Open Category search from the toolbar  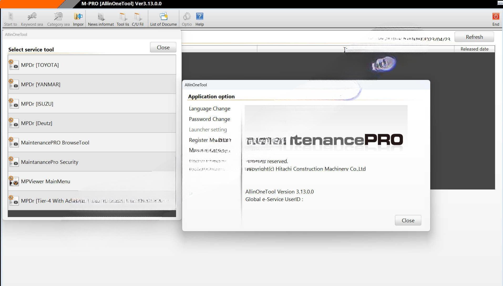pos(58,17)
